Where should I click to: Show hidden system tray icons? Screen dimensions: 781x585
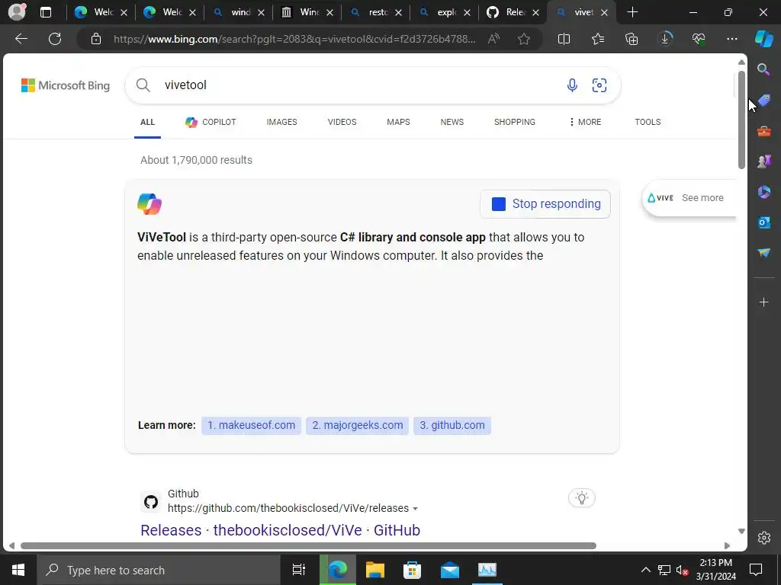645,570
